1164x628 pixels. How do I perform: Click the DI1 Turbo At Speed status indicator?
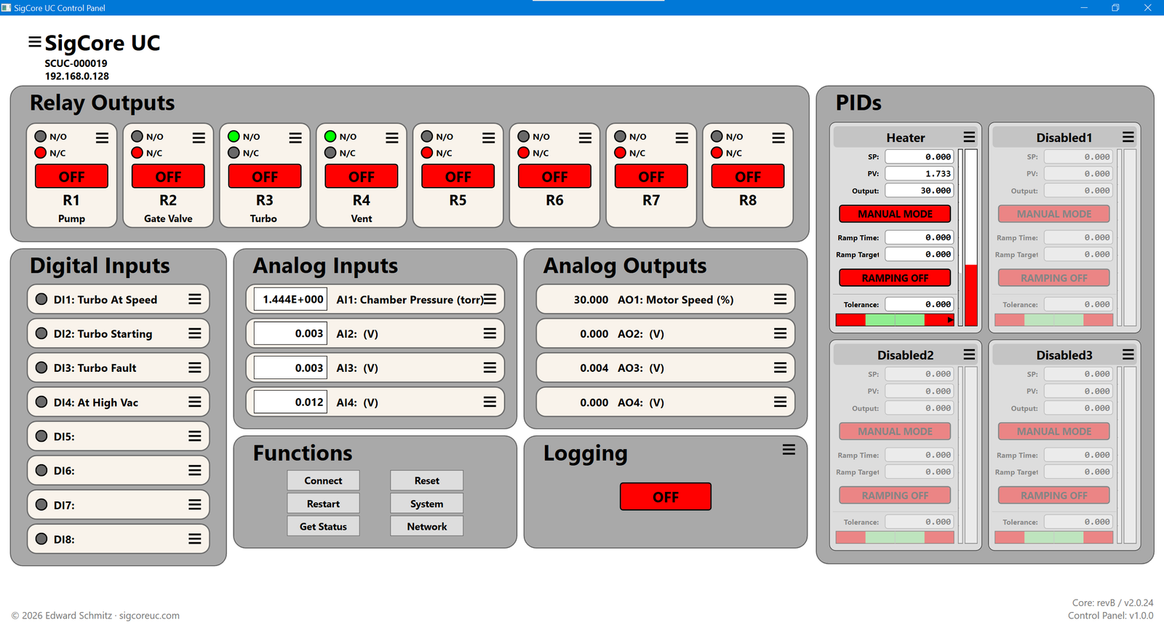click(x=41, y=299)
